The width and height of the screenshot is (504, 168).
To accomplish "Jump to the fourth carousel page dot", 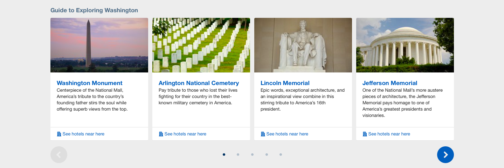I will pyautogui.click(x=267, y=154).
